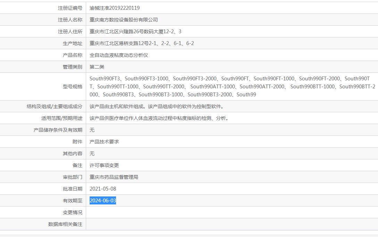Click the 其他内容 label
This screenshot has width=378, height=237.
coord(72,153)
